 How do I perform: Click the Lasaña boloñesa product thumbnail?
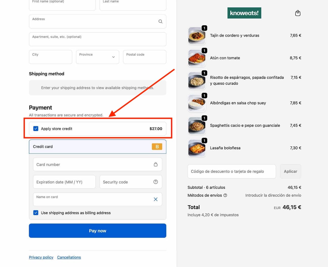point(197,148)
